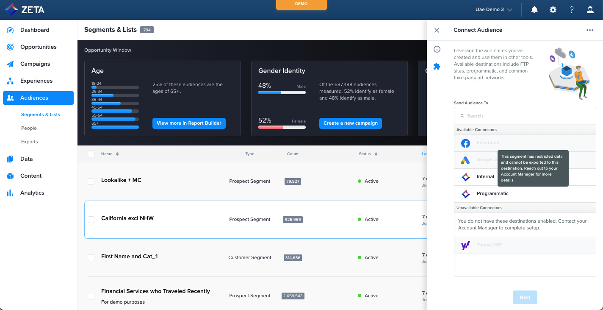Go to Campaigns in the sidebar

[x=35, y=64]
